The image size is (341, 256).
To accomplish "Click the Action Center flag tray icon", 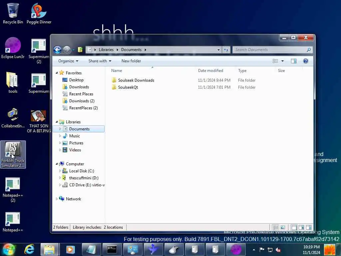I will [262, 250].
